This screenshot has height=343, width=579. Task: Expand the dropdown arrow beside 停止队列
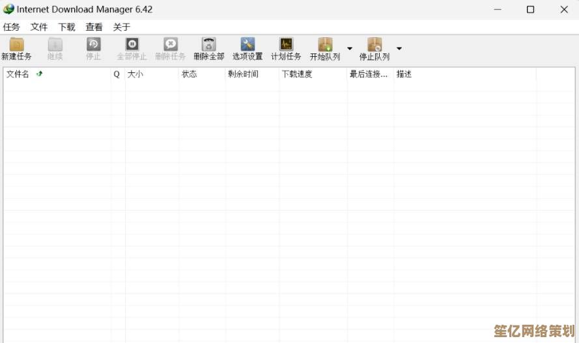click(x=399, y=48)
